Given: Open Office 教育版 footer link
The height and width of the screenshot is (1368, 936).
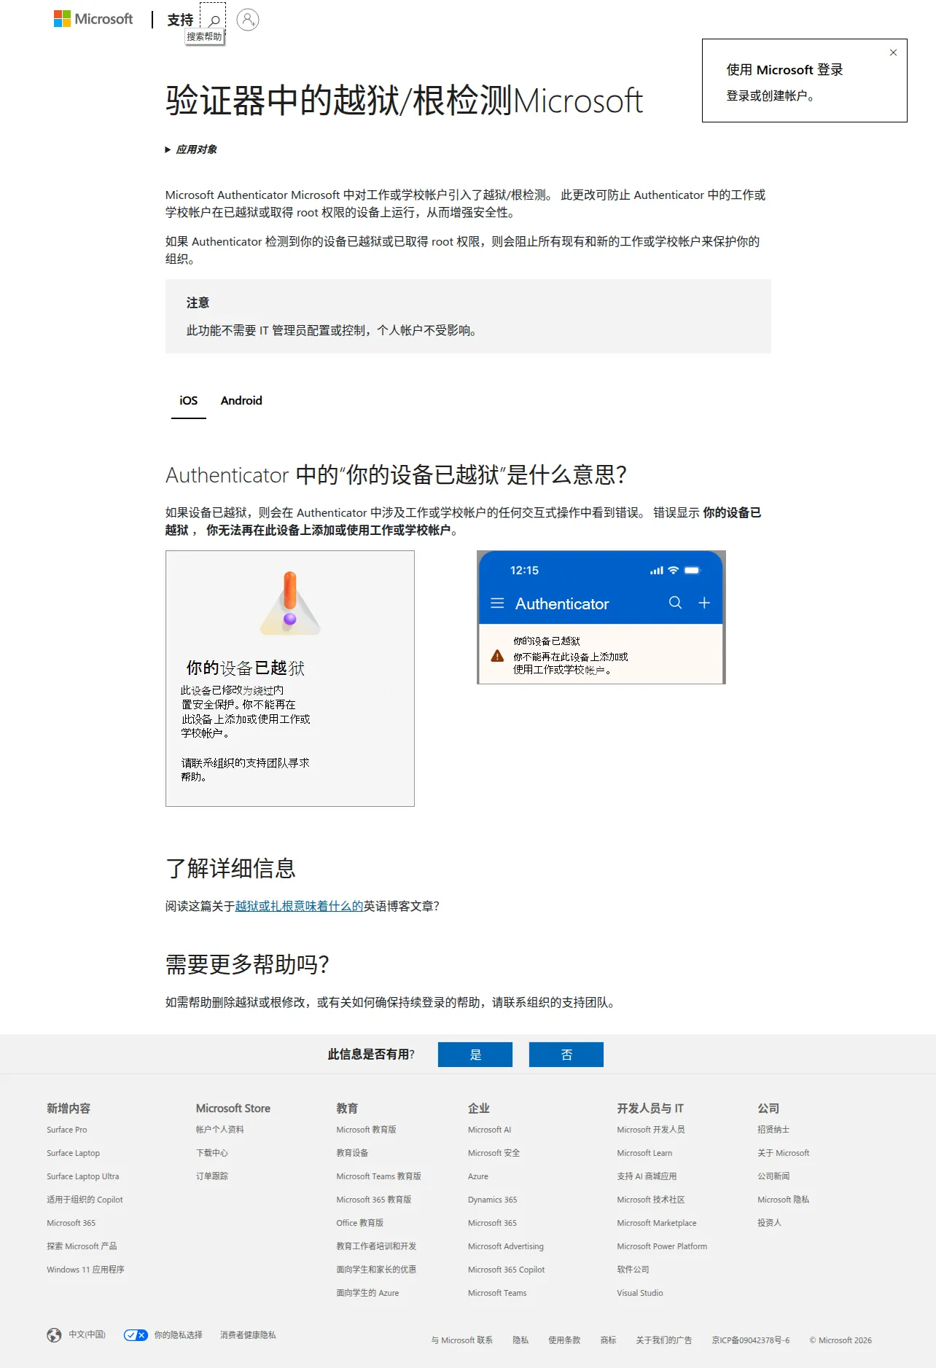Looking at the screenshot, I should [360, 1223].
